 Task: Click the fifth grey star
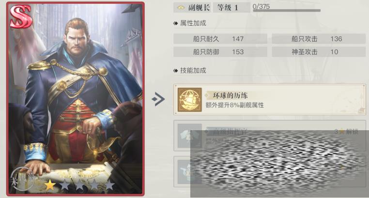click(109, 185)
